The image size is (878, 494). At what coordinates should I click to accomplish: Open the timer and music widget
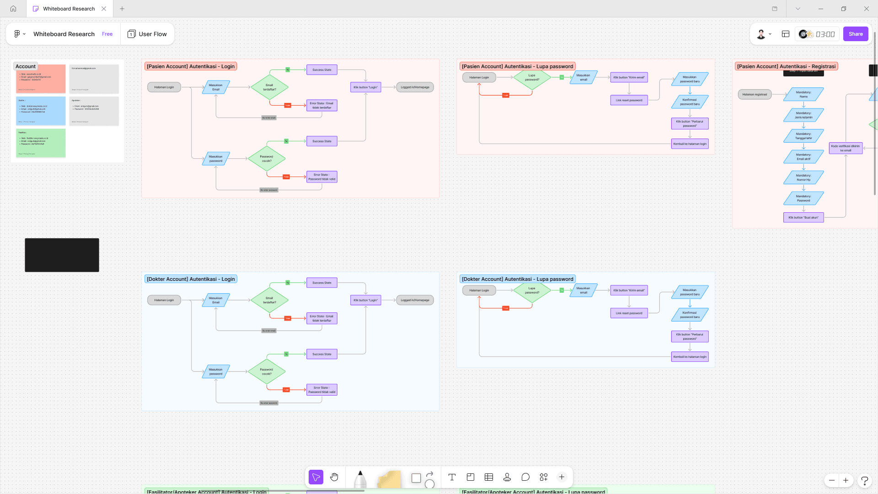(x=818, y=34)
